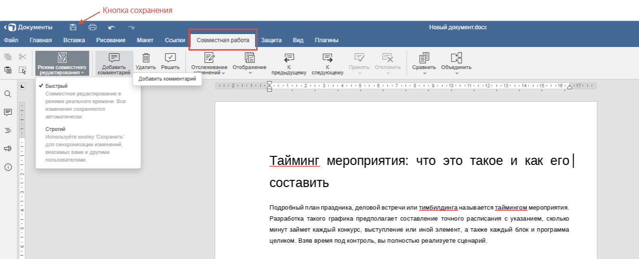Go back to Документы
639x259 pixels.
tap(28, 27)
